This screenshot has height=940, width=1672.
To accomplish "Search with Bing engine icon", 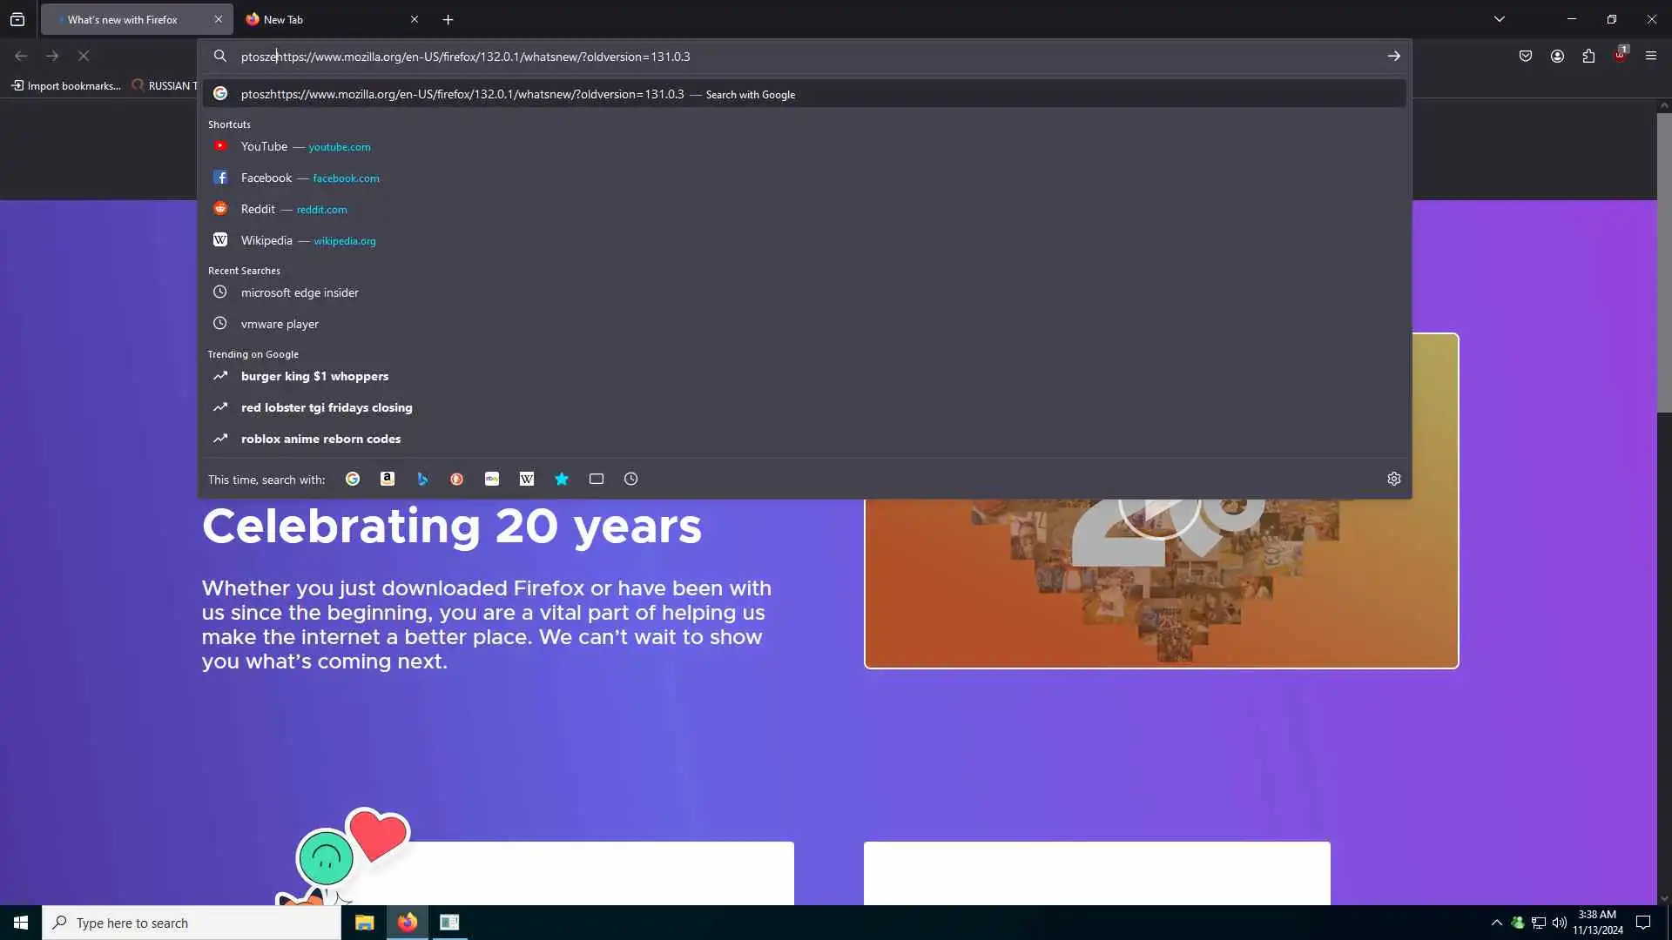I will 422,479.
